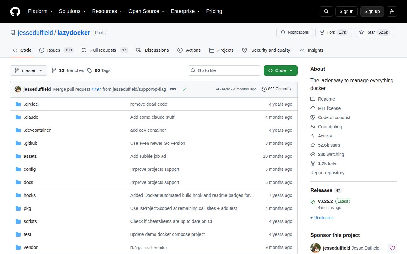Expand the Enterprise menu
Viewport: 407px width, 254px height.
[x=185, y=11]
